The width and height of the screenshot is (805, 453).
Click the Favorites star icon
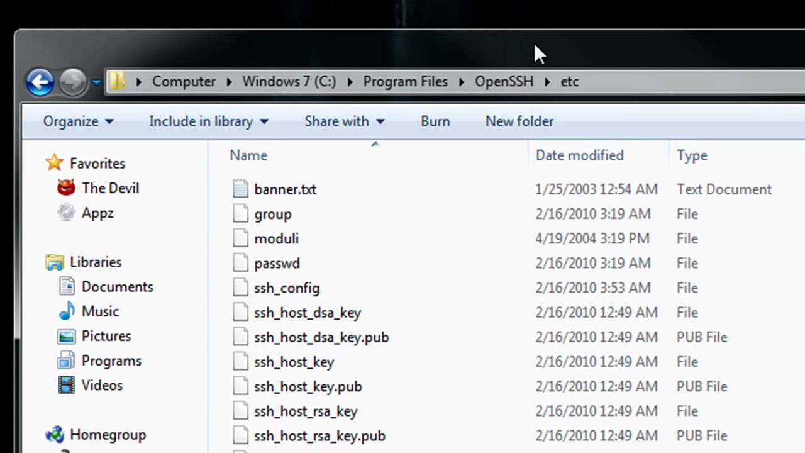55,163
